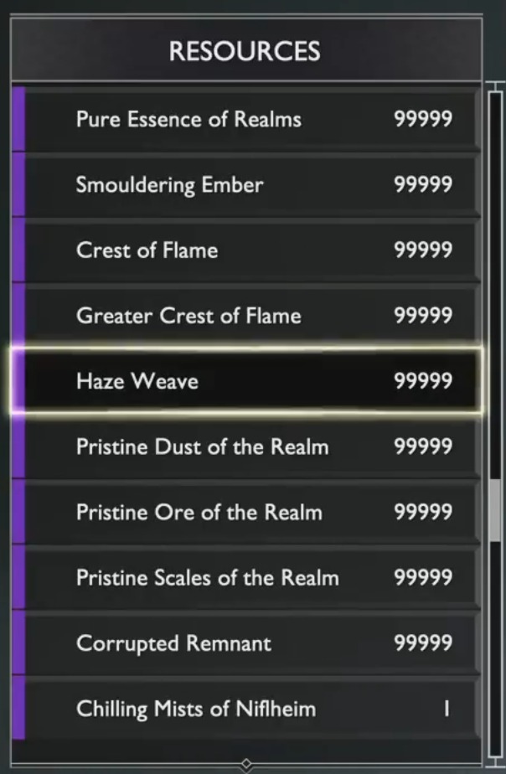Click the Chilling Mists of Niflheim quantity
This screenshot has width=506, height=774.
click(x=447, y=709)
